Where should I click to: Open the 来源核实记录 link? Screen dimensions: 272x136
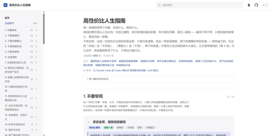click(123, 65)
